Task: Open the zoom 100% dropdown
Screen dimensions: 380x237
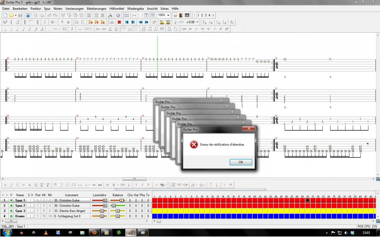Action: [168, 15]
